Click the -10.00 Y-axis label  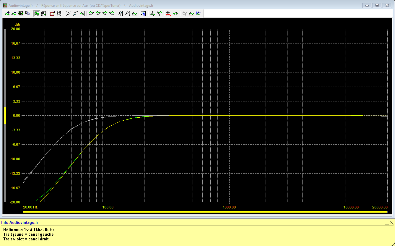(15, 159)
